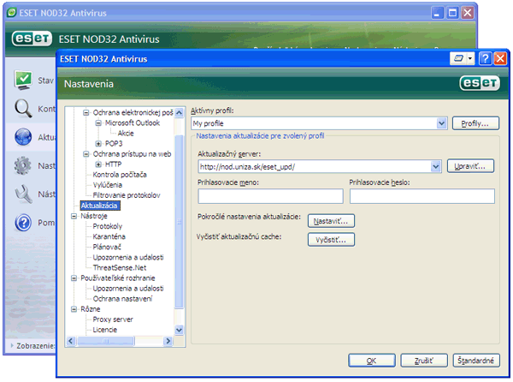
Task: Focus the Prihlasovacie heslo input field
Action: coord(422,196)
